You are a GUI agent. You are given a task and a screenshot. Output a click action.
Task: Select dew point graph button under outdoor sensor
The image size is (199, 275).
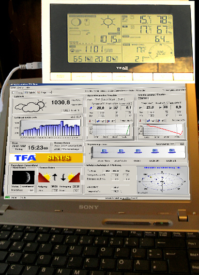[x=110, y=121]
